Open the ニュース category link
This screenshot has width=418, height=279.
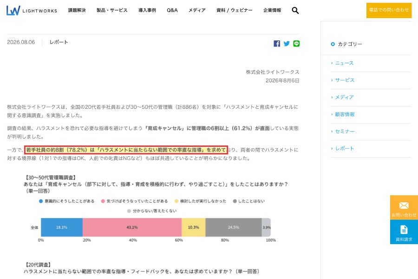pyautogui.click(x=344, y=63)
